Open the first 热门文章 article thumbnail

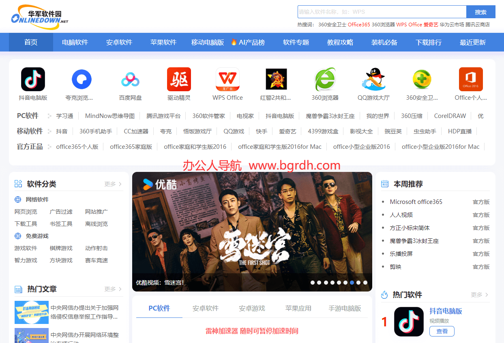click(x=32, y=312)
